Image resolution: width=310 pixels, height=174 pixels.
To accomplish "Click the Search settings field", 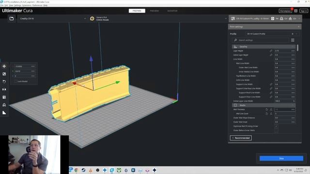I will click(260, 40).
